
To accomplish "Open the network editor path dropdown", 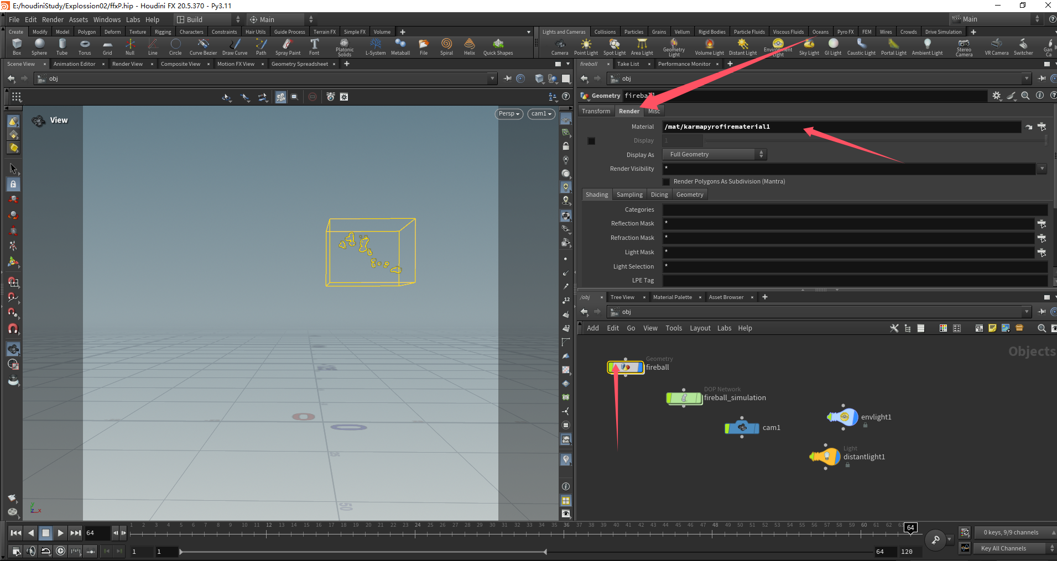I will pos(1027,312).
